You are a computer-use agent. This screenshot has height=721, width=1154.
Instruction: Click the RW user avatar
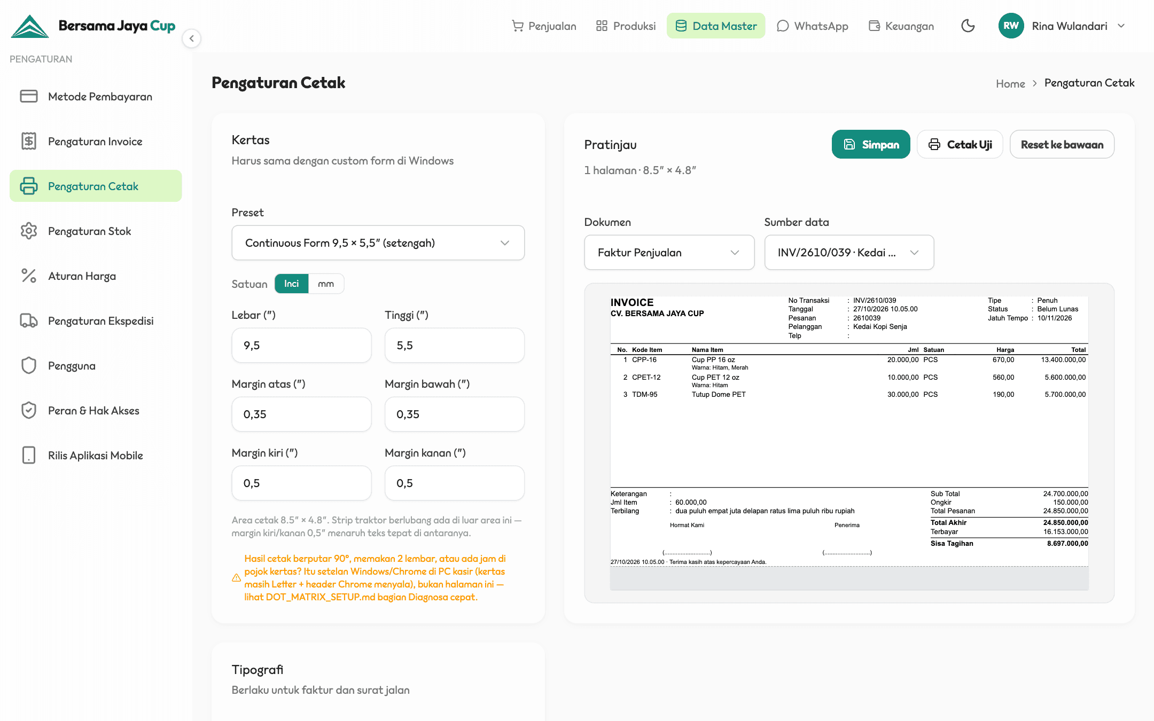pyautogui.click(x=1011, y=26)
